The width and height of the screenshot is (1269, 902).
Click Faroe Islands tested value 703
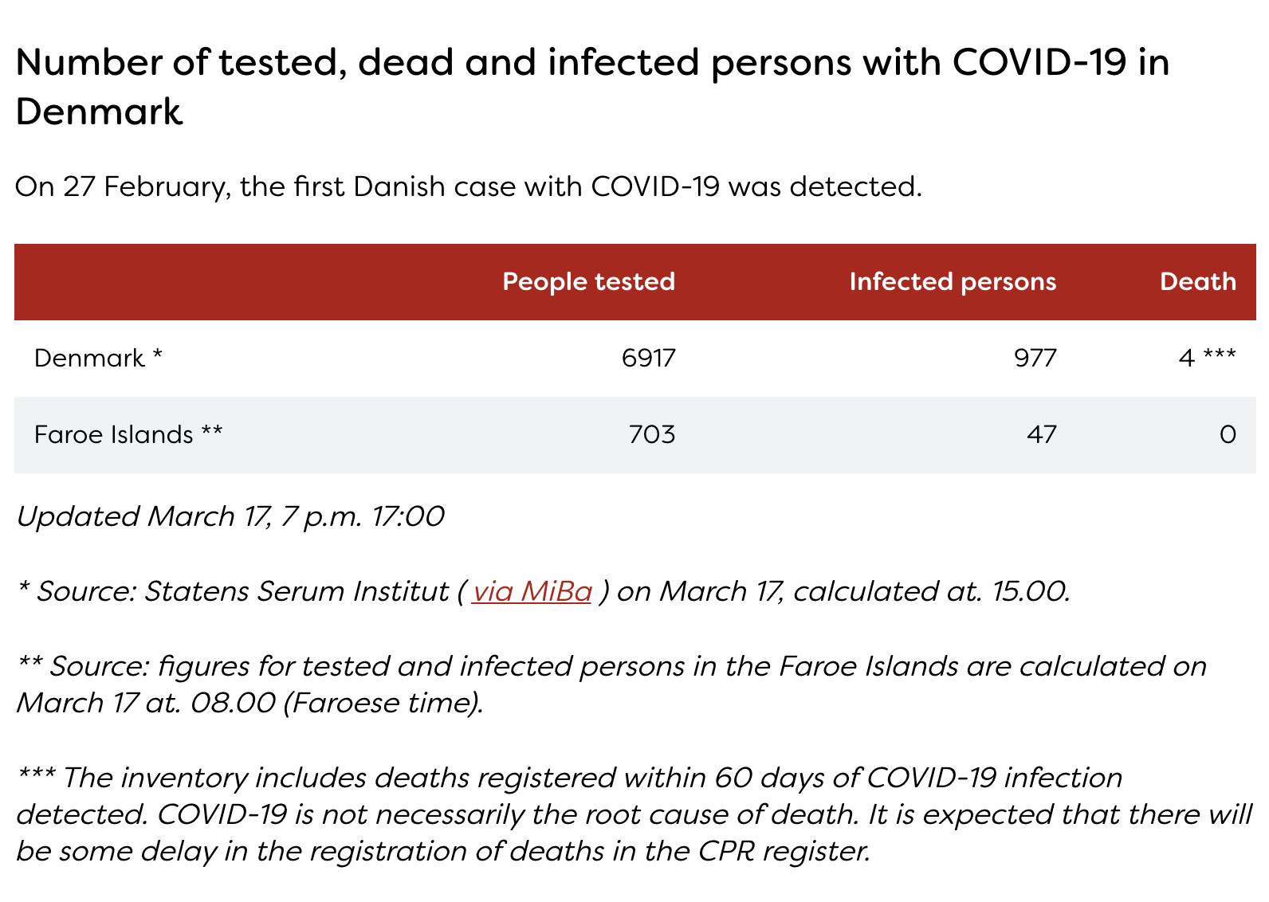tap(652, 434)
